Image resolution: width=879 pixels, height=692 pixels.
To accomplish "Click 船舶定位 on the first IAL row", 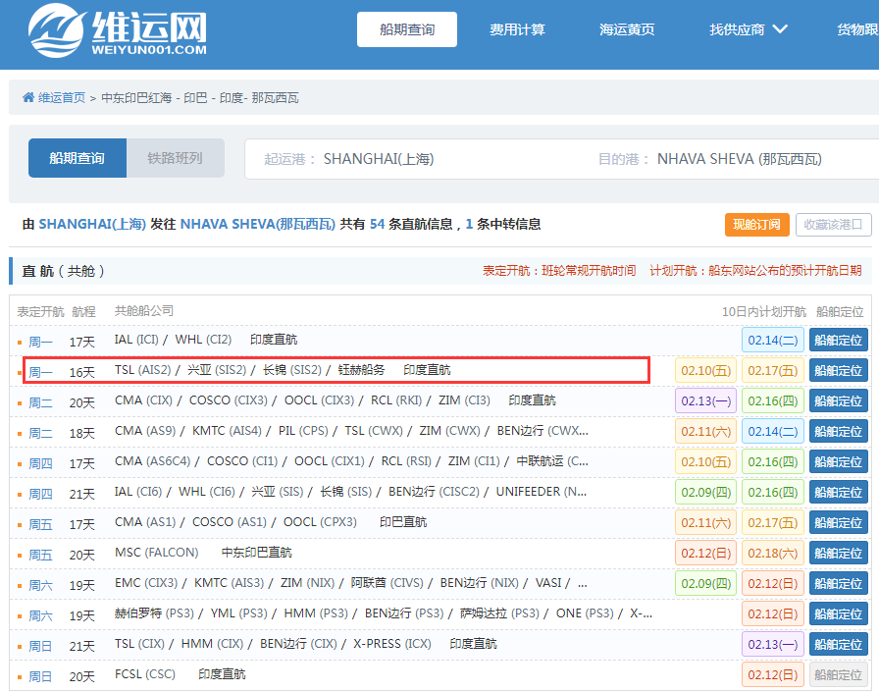I will click(838, 340).
